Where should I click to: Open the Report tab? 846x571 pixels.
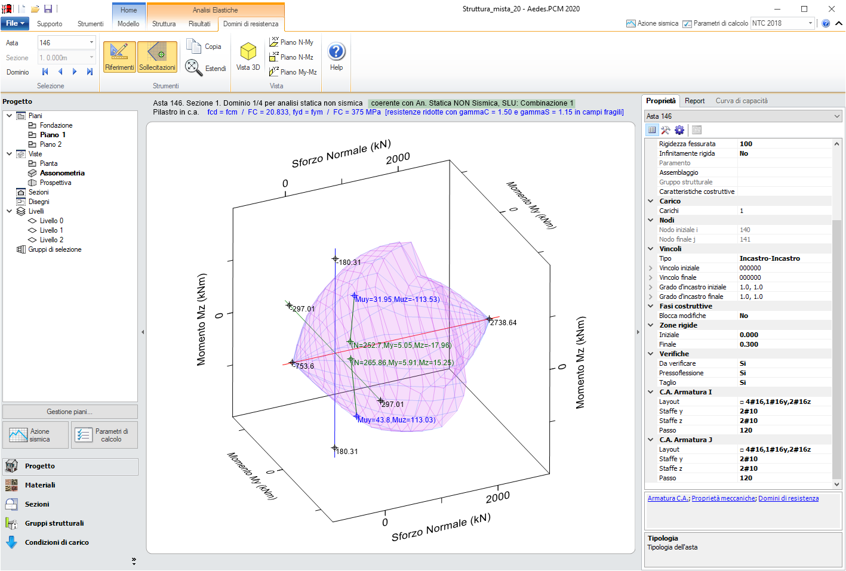point(694,101)
